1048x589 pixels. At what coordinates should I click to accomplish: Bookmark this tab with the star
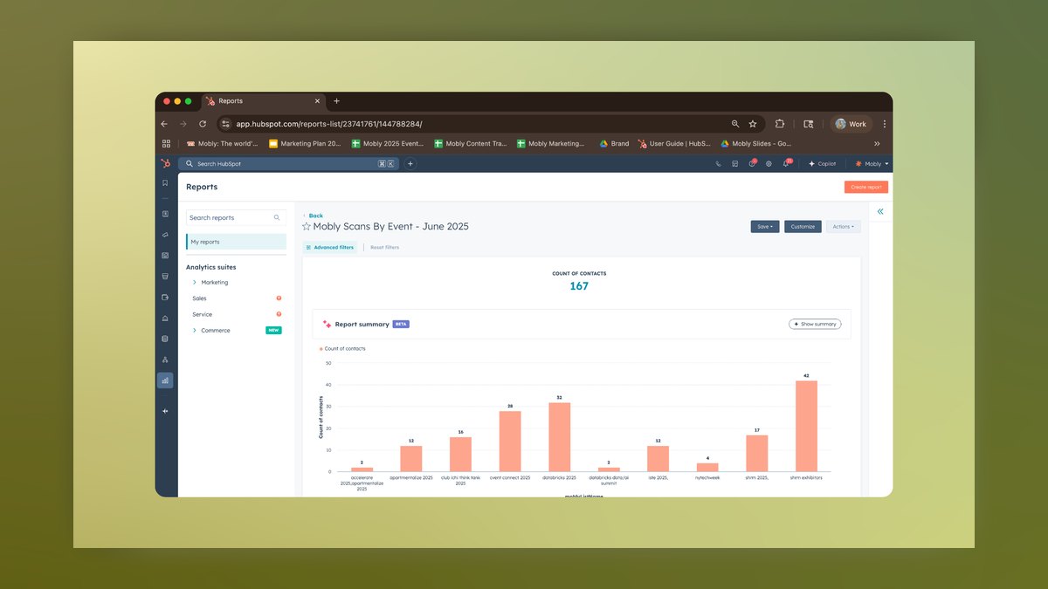click(x=753, y=124)
